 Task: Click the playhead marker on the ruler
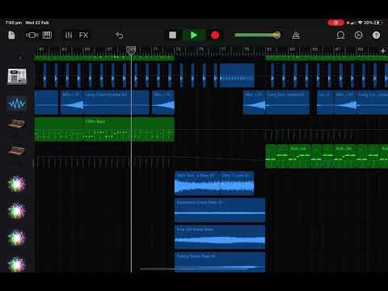click(x=131, y=50)
